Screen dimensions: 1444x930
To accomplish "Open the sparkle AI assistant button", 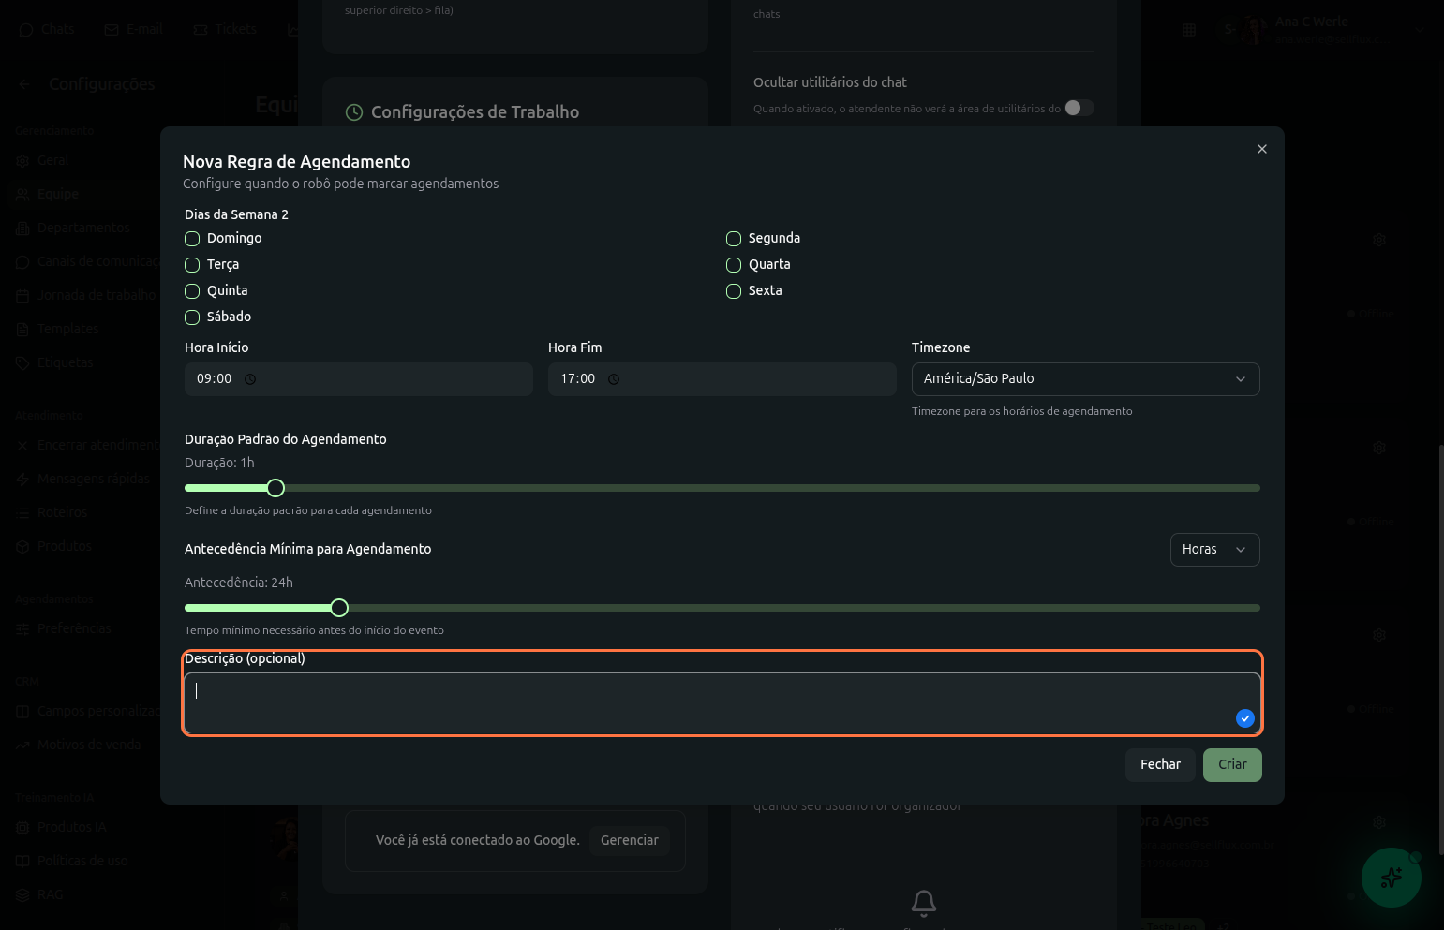I will 1391,878.
